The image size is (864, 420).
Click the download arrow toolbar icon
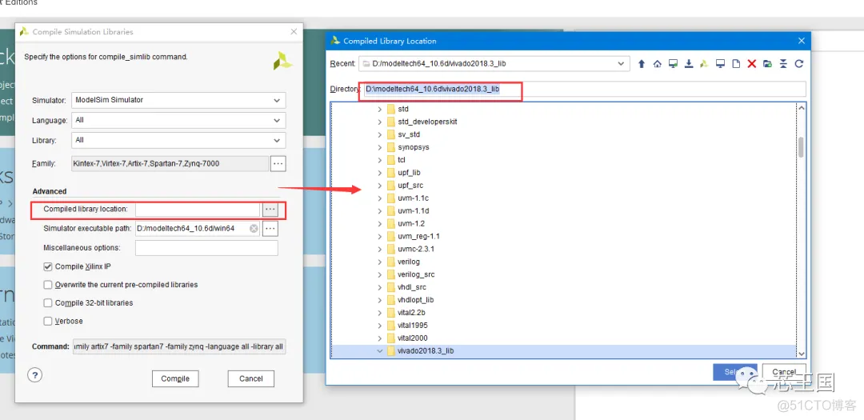[x=688, y=64]
